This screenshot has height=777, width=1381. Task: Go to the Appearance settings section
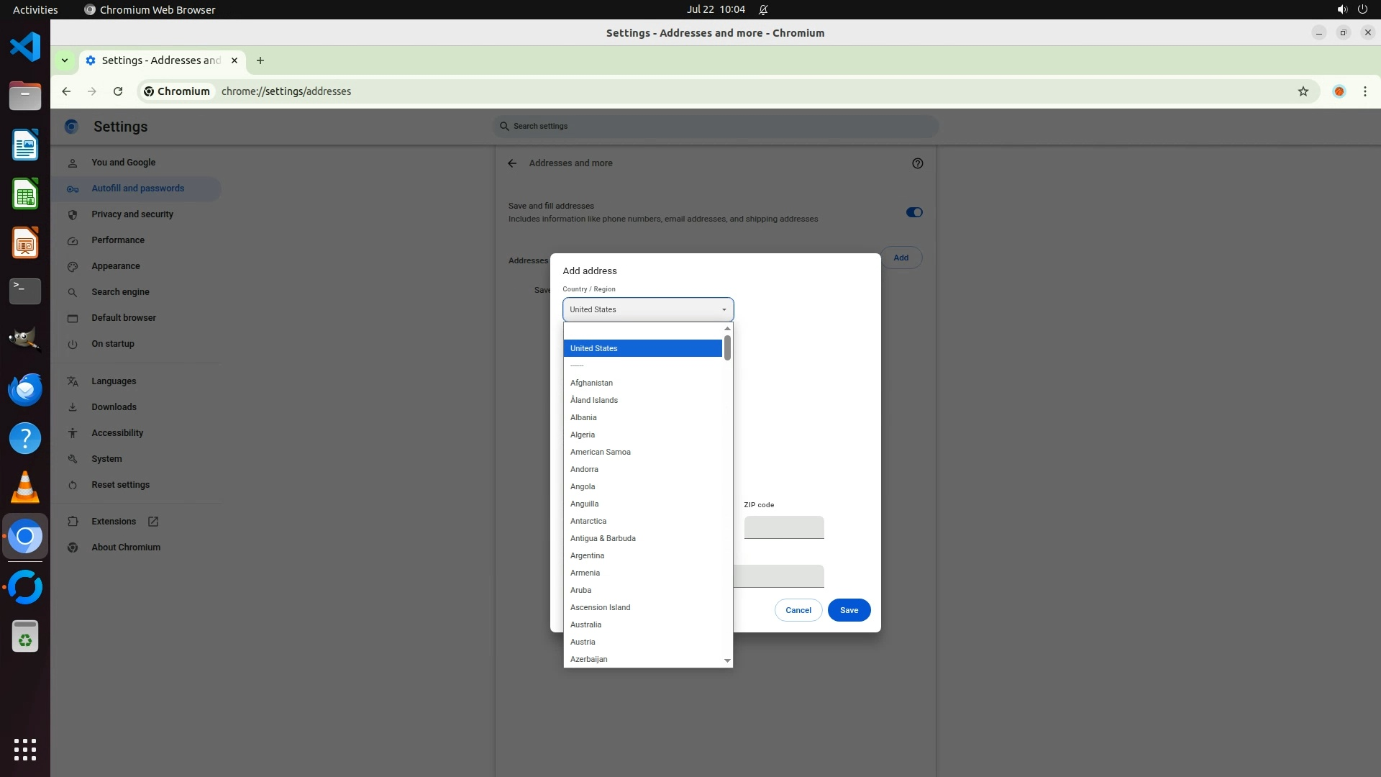pyautogui.click(x=116, y=266)
